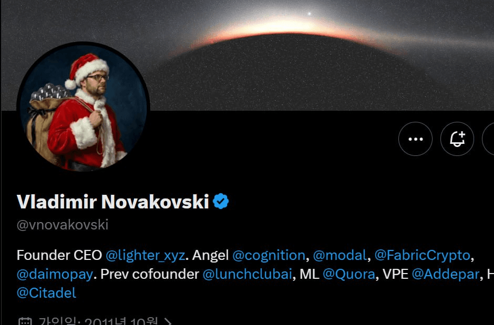Visit the @cognition profile link
This screenshot has height=325, width=494.
tap(268, 256)
